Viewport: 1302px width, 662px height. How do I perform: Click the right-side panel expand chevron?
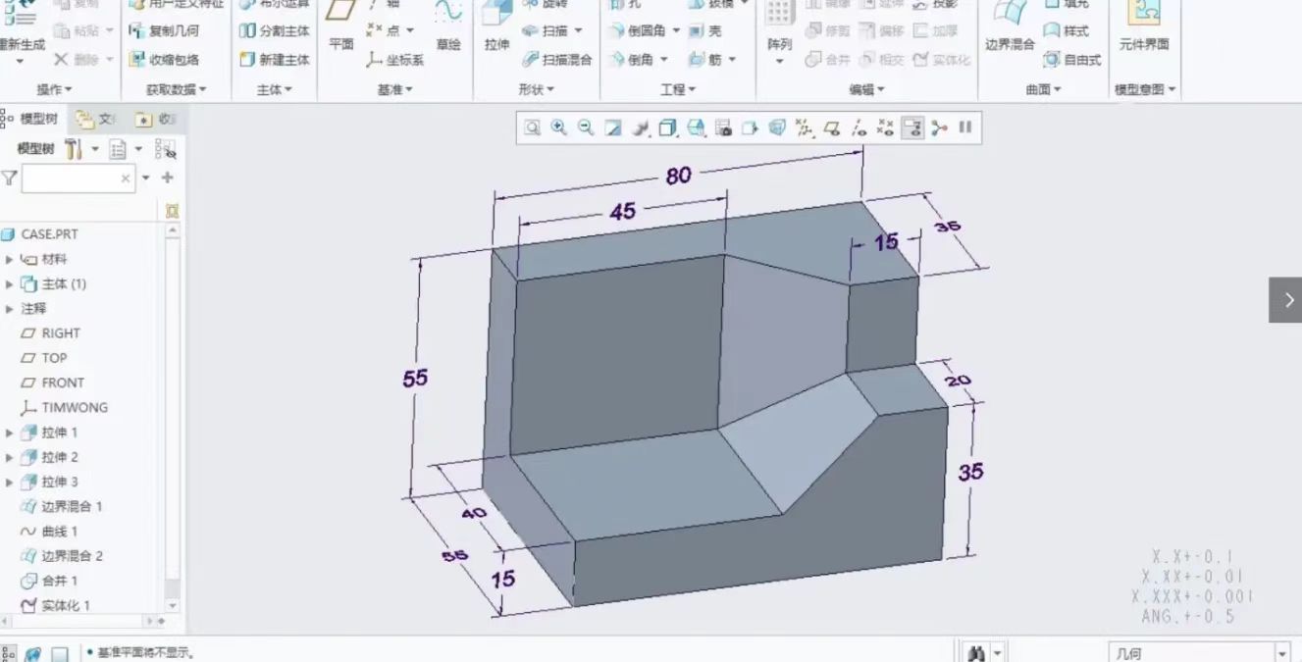pyautogui.click(x=1286, y=300)
